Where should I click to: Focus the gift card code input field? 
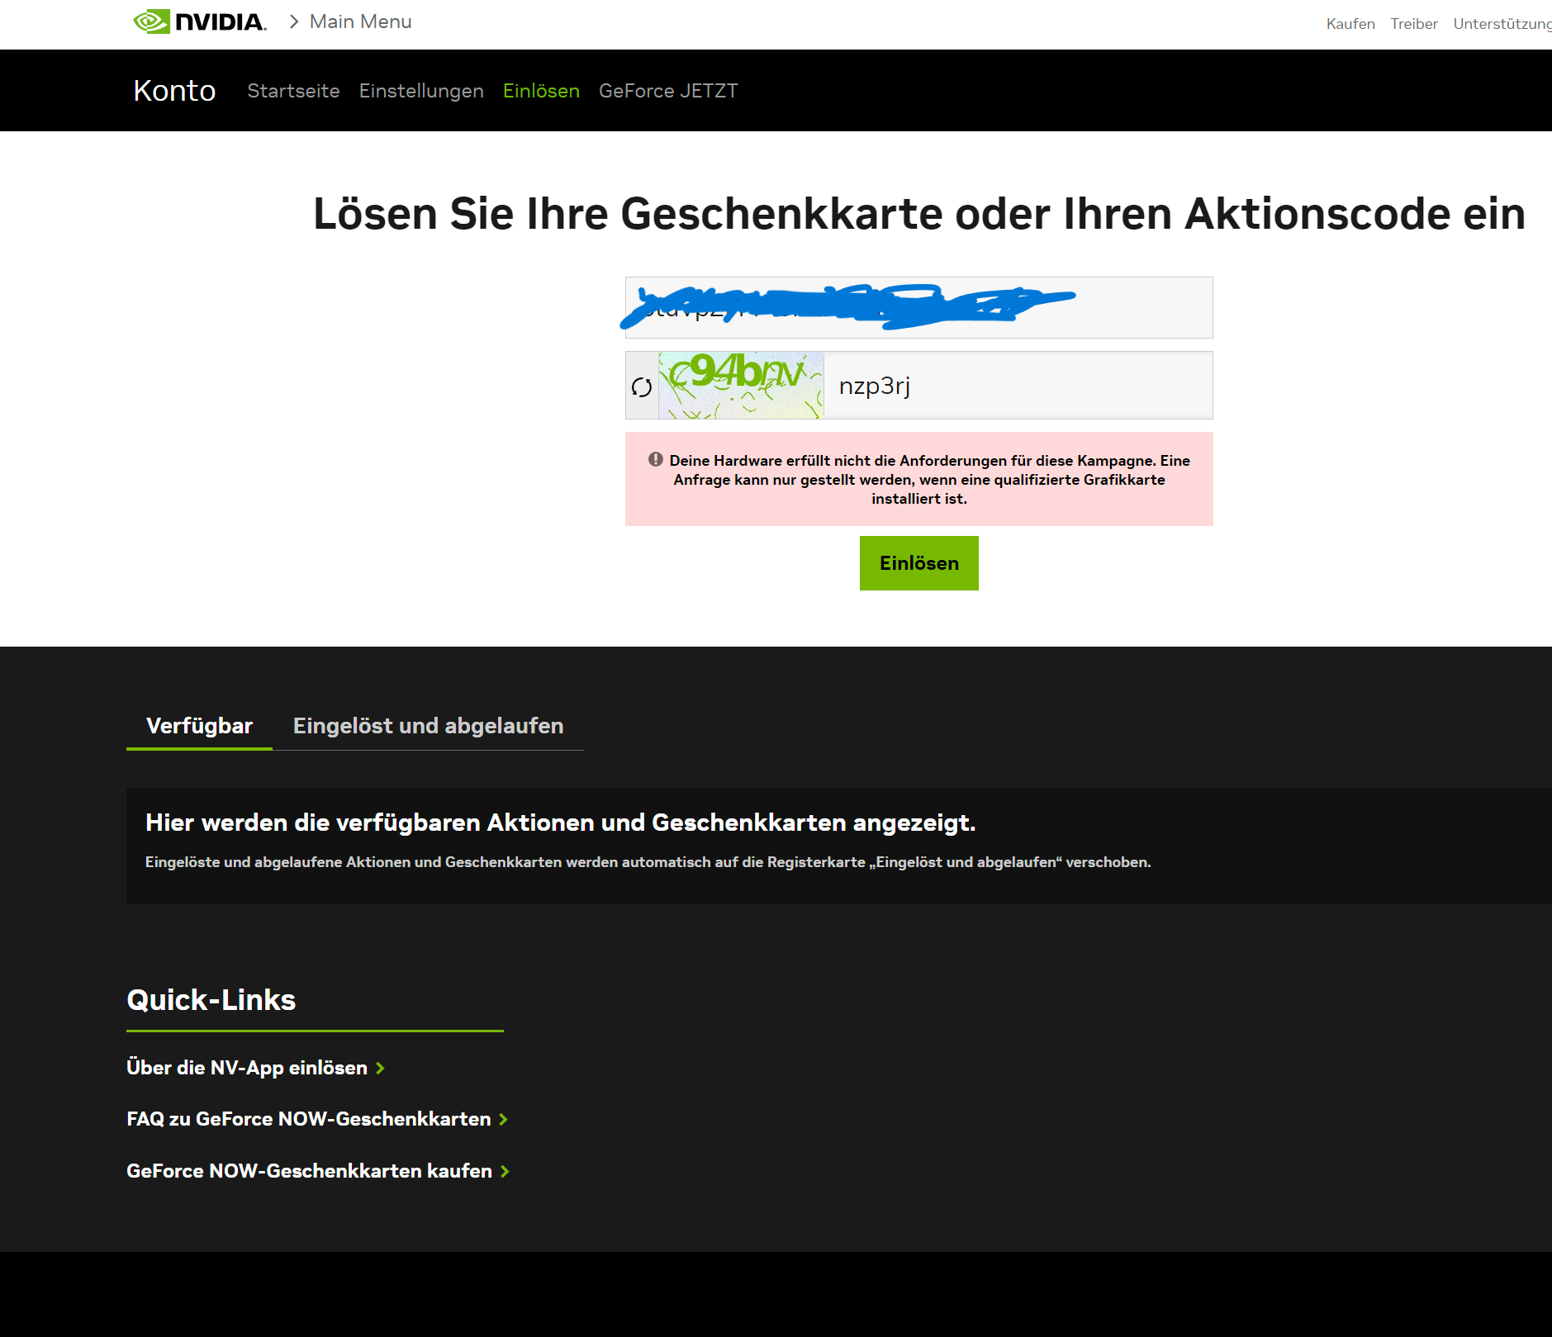click(918, 307)
